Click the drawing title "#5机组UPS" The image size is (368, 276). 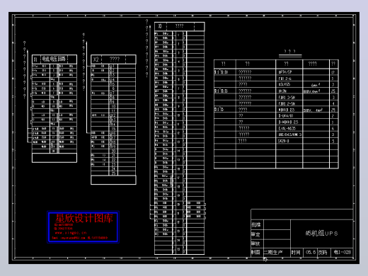321,234
